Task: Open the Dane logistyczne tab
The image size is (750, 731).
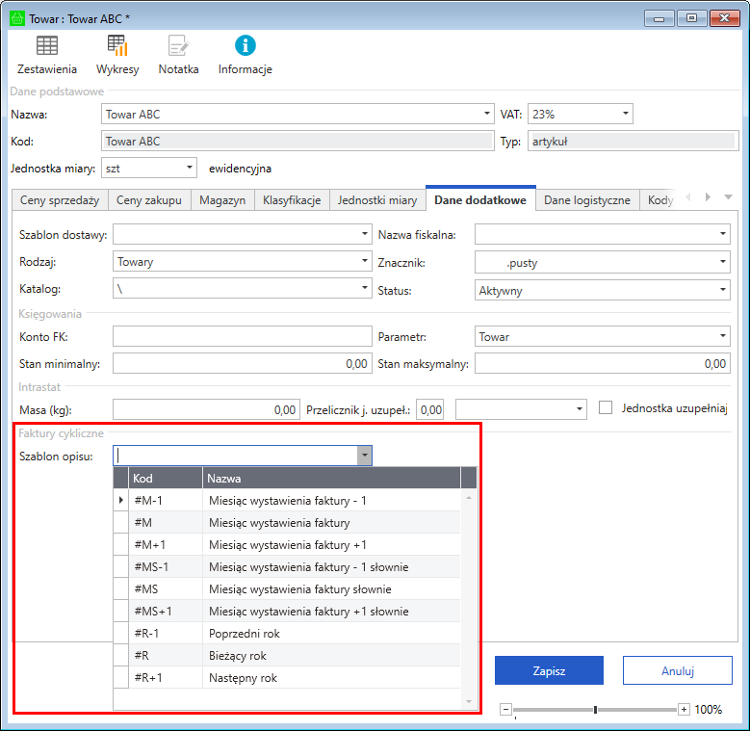Action: [586, 200]
